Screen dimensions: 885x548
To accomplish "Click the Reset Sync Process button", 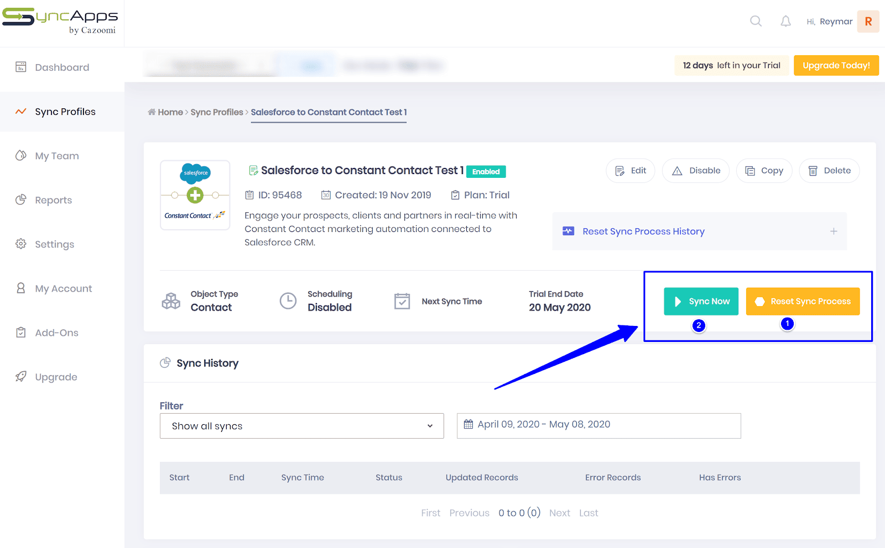I will 803,302.
